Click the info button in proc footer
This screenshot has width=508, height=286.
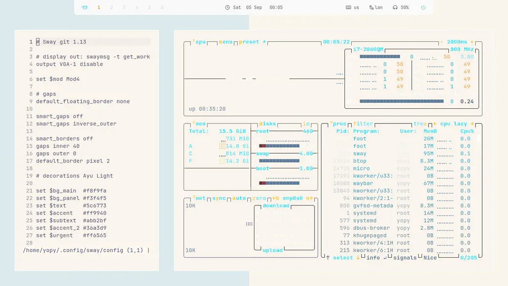[373, 258]
